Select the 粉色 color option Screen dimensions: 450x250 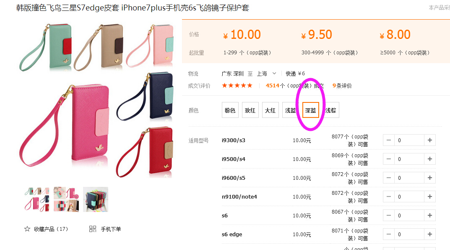tap(230, 110)
